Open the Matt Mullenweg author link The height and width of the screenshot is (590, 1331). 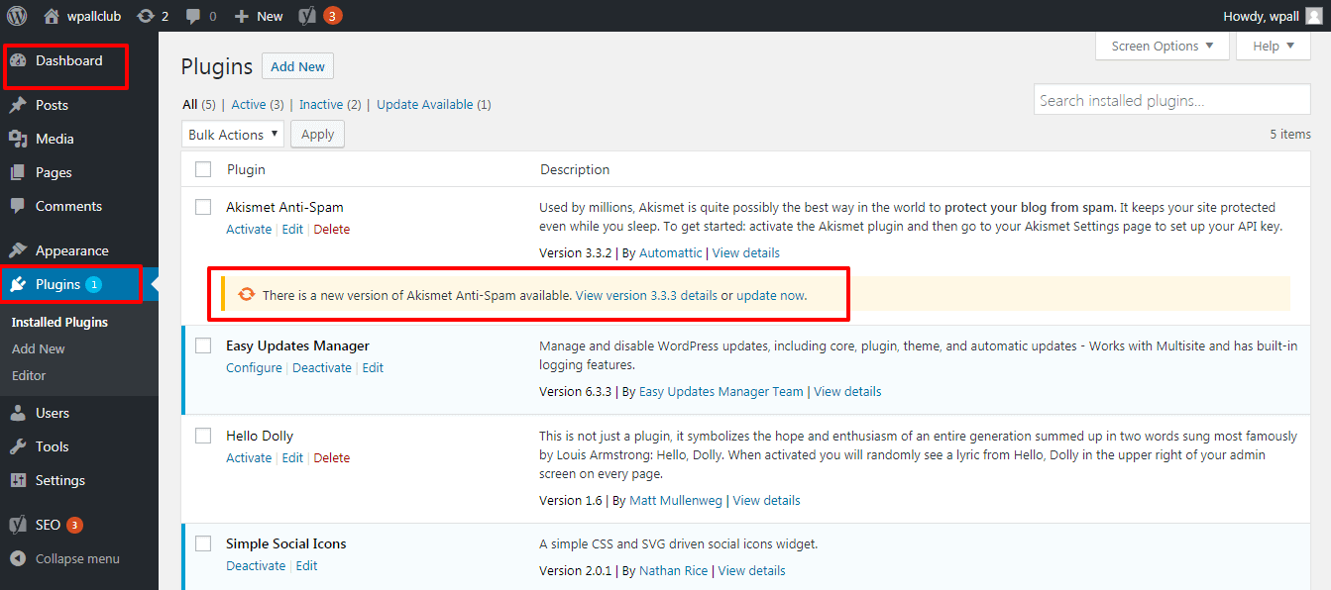[x=677, y=500]
